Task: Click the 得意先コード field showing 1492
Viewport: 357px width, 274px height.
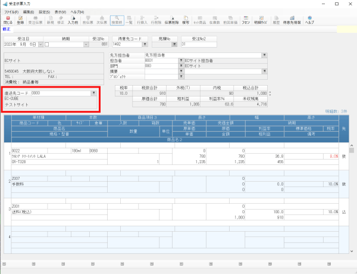Action: (x=127, y=45)
